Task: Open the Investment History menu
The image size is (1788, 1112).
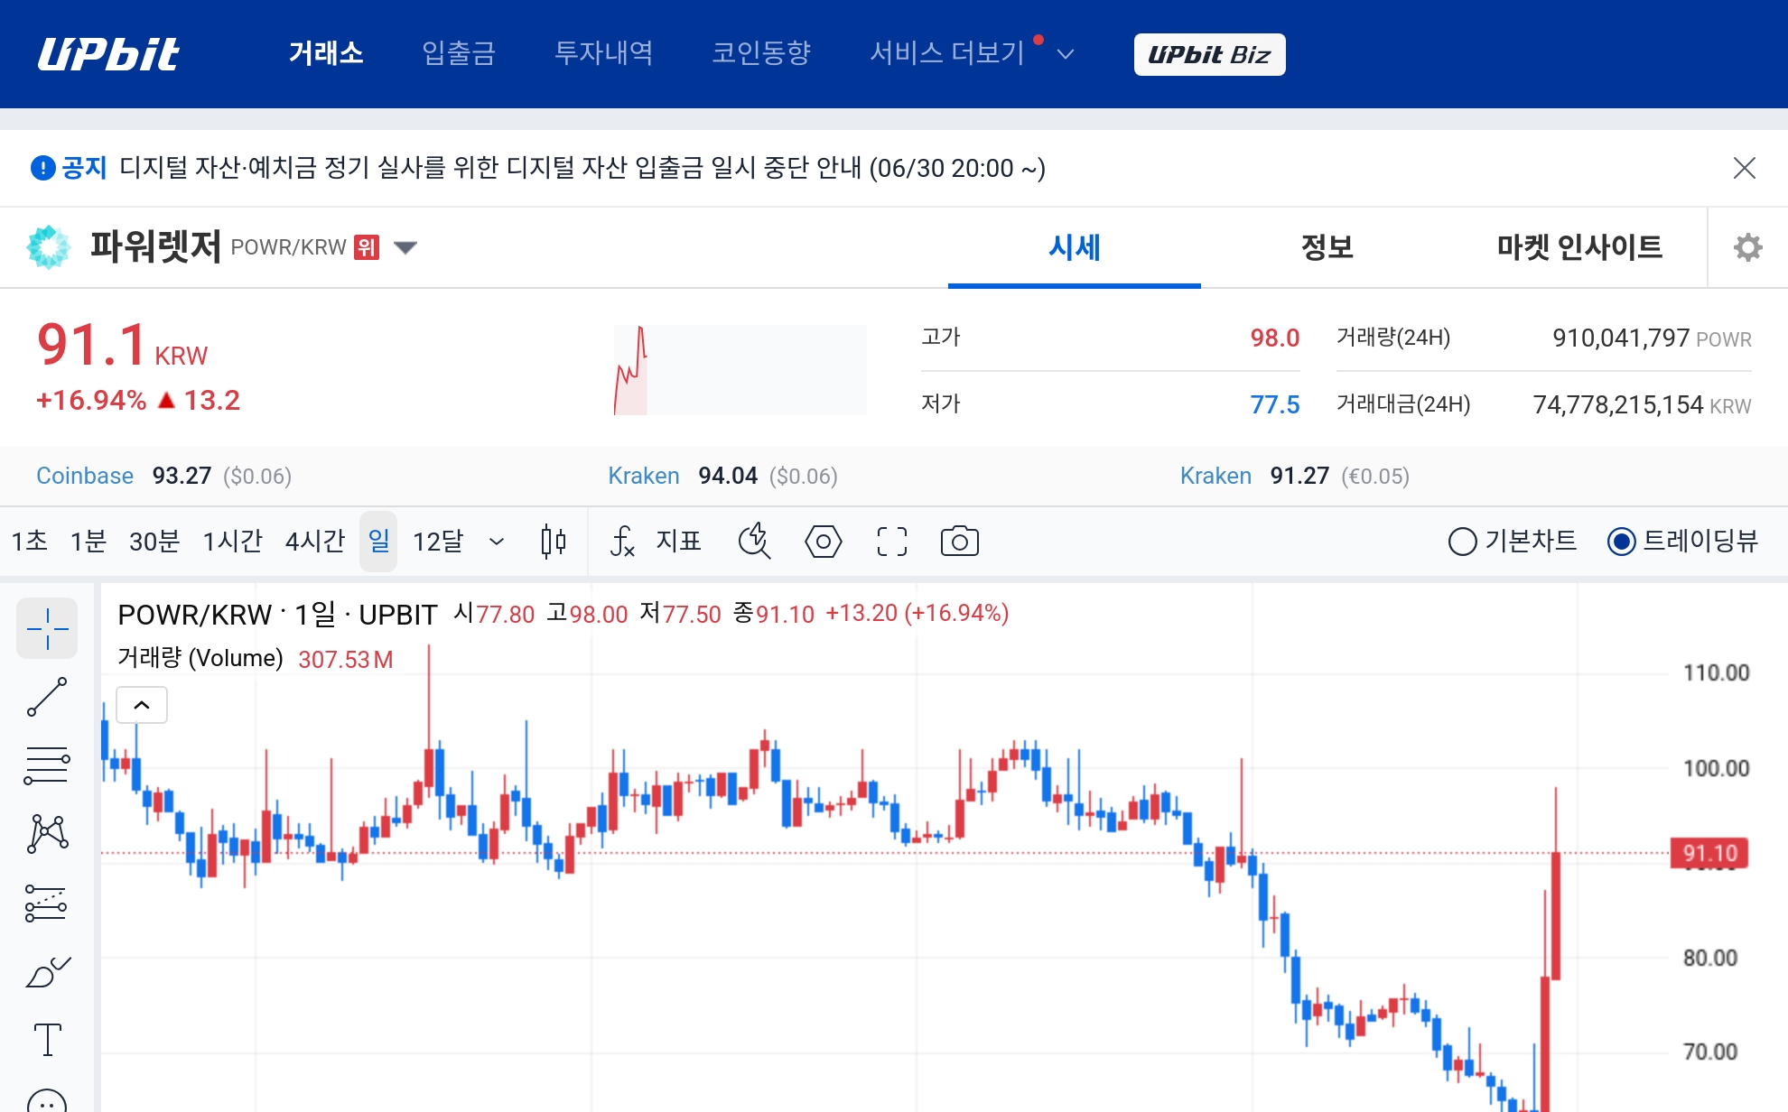Action: (x=604, y=53)
